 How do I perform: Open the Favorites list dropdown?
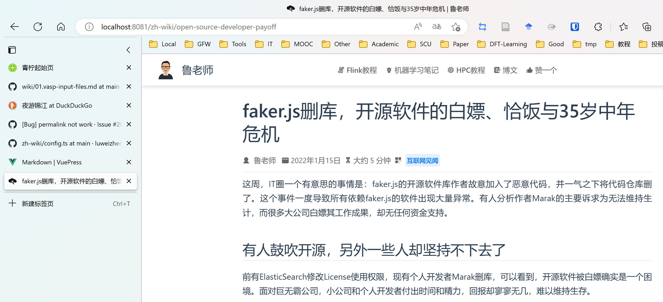point(624,27)
